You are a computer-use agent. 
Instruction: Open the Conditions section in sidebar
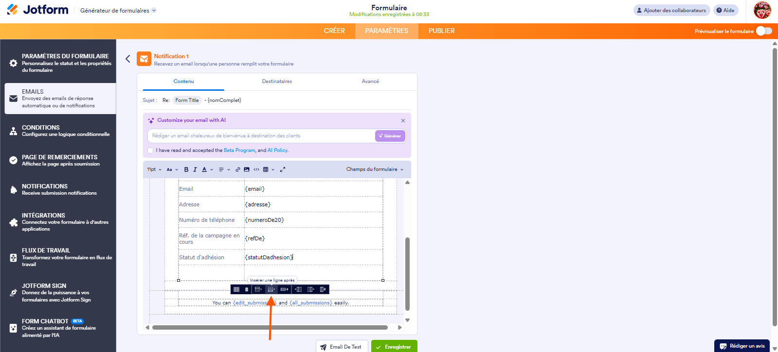point(60,131)
